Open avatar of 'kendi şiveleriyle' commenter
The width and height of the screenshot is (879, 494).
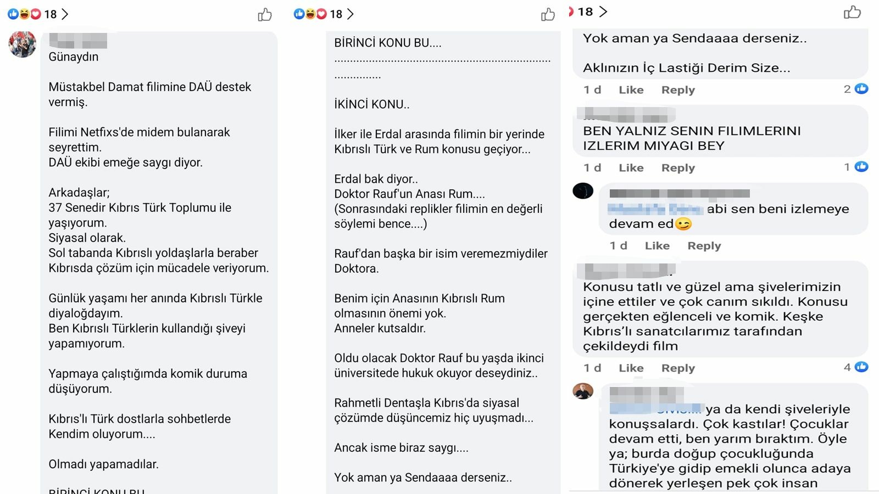coord(583,391)
